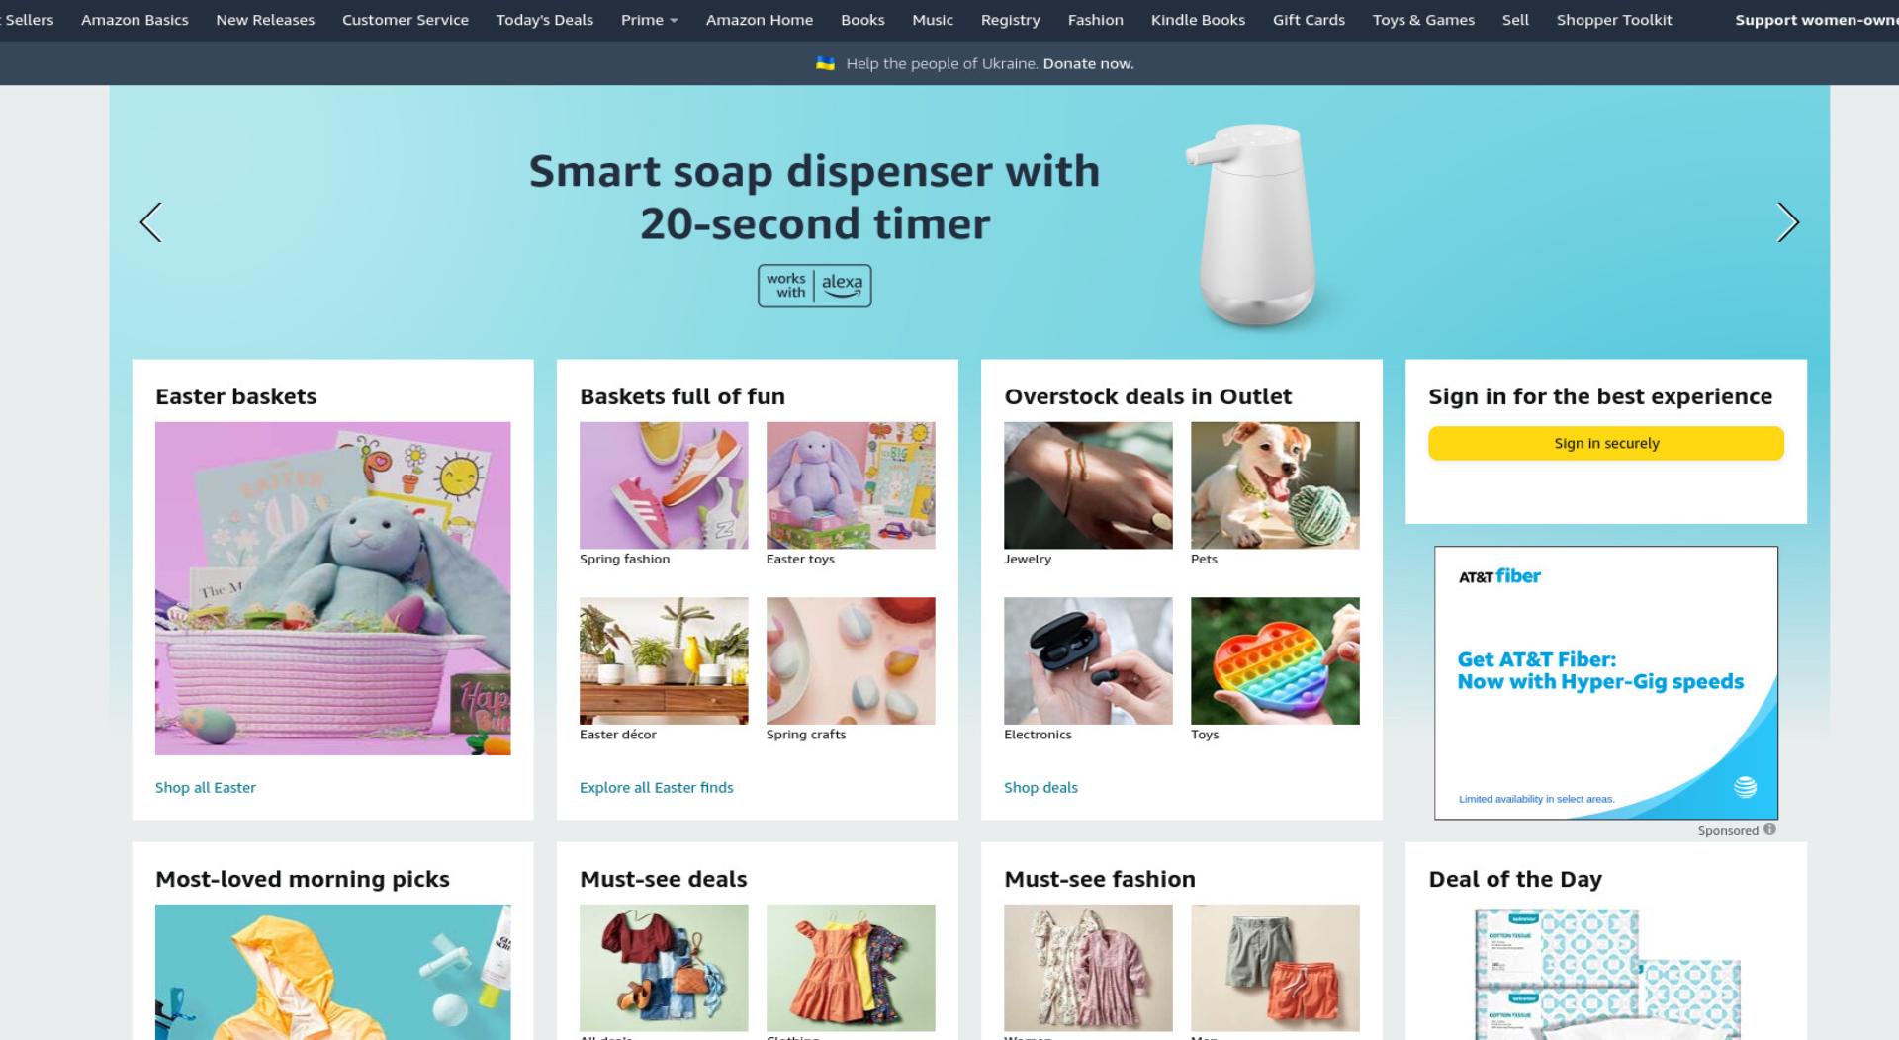Click the Works with Alexa badge
The height and width of the screenshot is (1040, 1899).
coord(814,286)
